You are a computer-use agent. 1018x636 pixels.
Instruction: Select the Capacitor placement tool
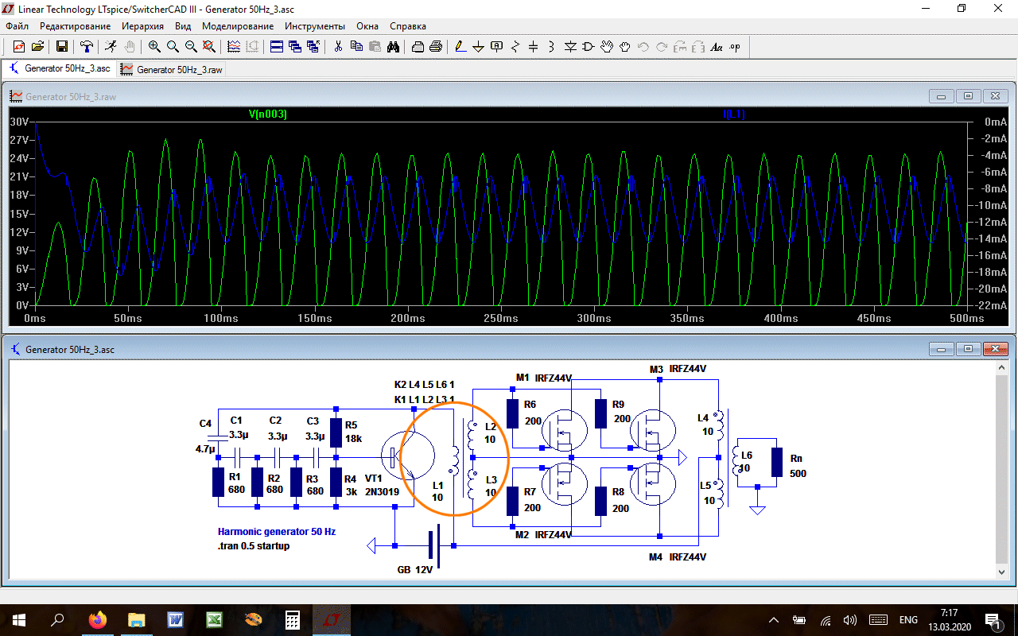[534, 47]
